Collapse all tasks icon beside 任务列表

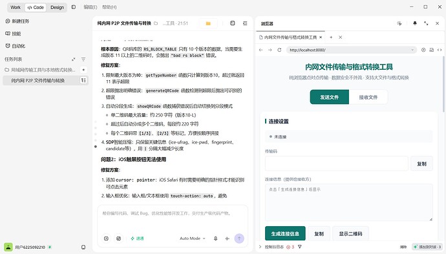pyautogui.click(x=74, y=59)
